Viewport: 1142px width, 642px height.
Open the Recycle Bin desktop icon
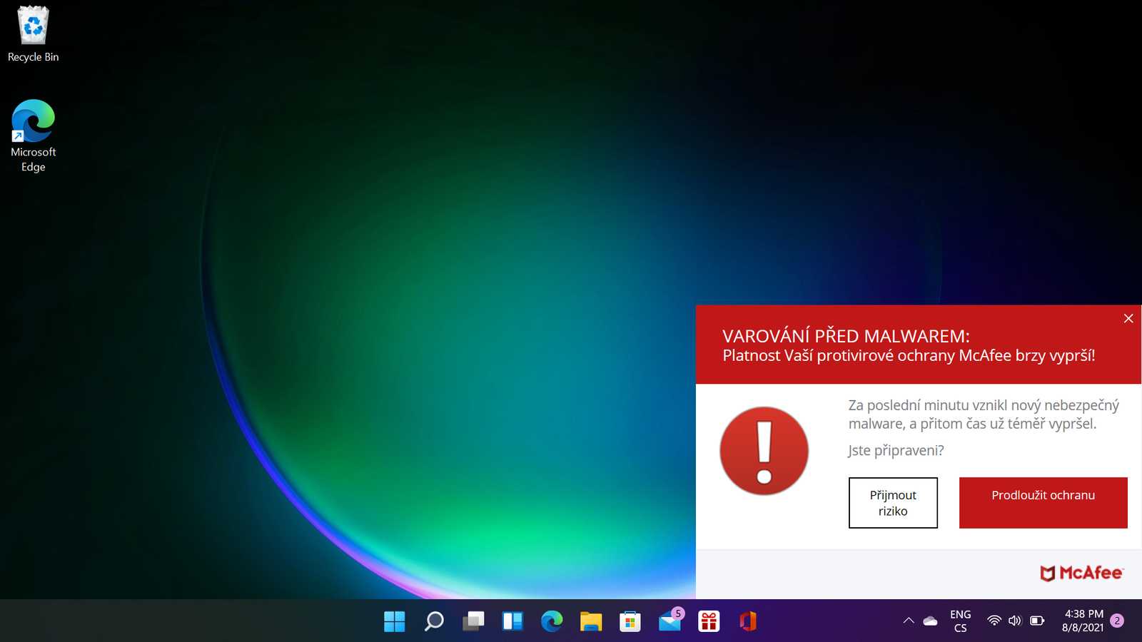point(33,34)
